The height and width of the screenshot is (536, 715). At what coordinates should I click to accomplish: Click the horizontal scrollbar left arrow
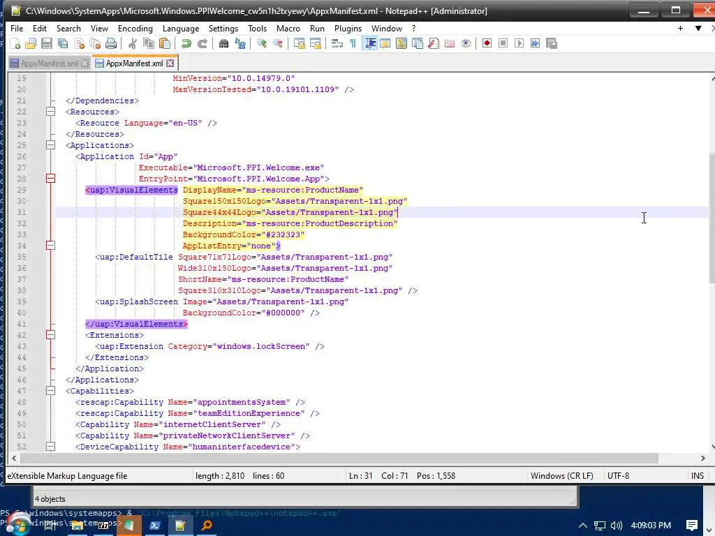coord(14,458)
